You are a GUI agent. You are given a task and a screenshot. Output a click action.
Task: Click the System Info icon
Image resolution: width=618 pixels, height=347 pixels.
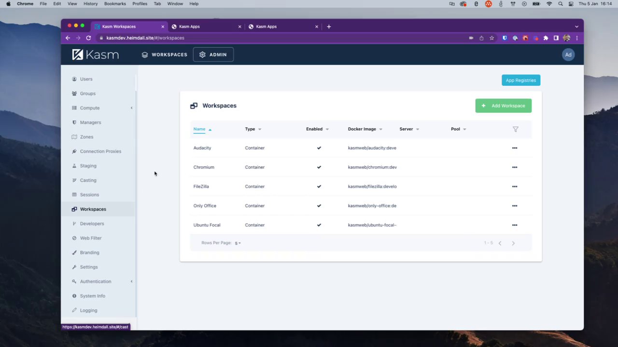(74, 296)
